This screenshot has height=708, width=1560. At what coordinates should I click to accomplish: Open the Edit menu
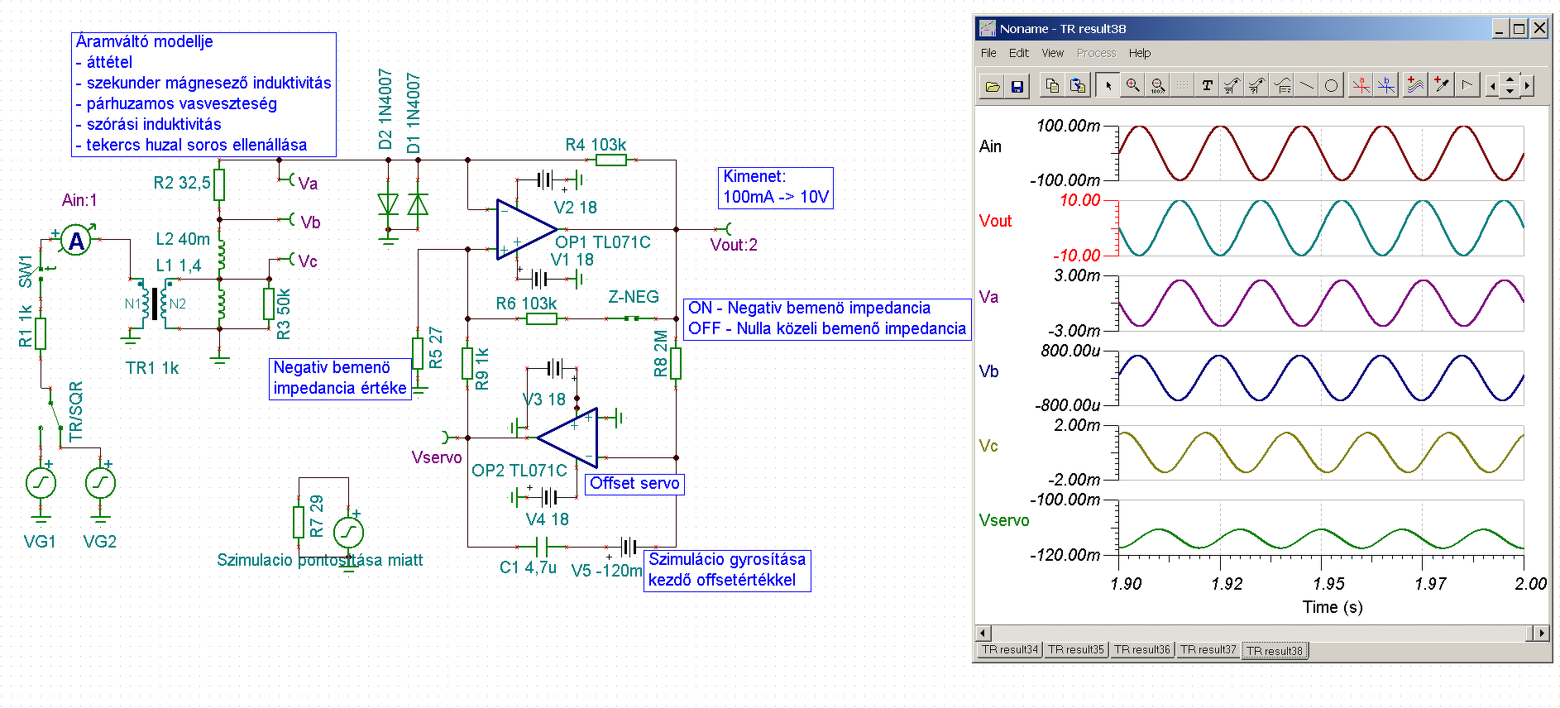(1018, 53)
